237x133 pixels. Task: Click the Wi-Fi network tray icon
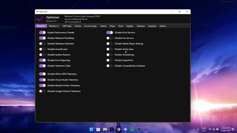pos(210,129)
